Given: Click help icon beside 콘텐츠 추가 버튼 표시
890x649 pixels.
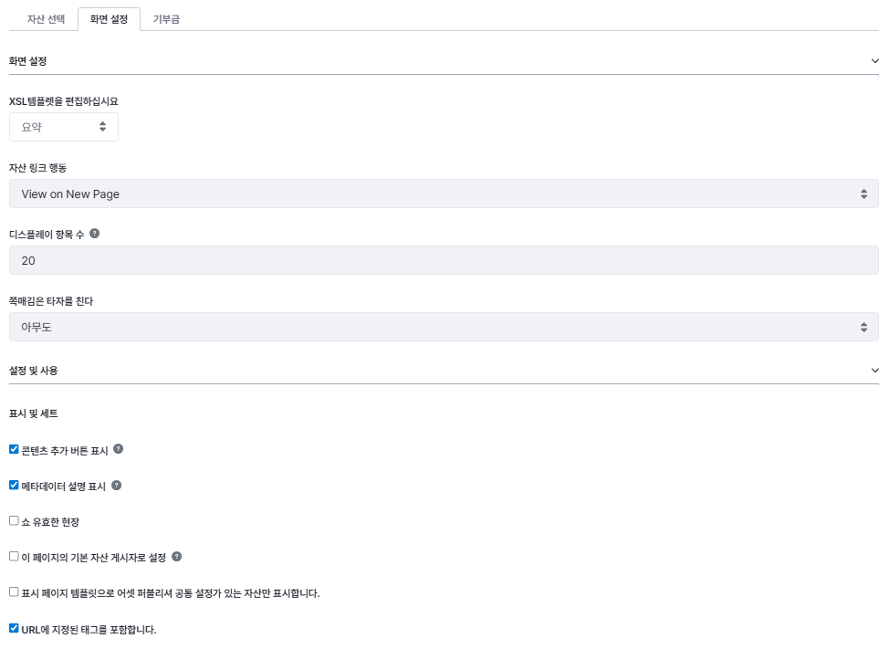Looking at the screenshot, I should (119, 449).
